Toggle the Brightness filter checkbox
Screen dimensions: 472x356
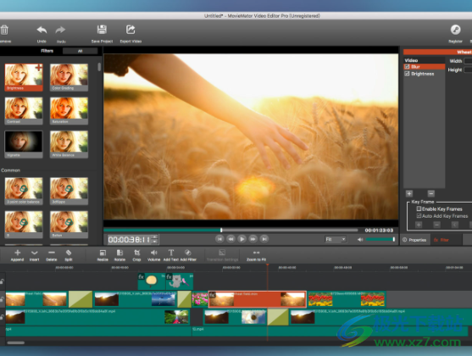(407, 74)
